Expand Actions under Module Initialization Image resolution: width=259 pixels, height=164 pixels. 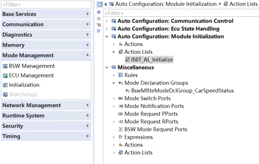click(x=114, y=44)
